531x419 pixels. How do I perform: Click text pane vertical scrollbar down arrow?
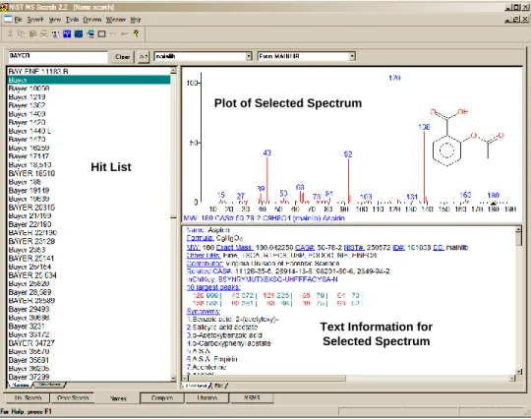point(518,372)
